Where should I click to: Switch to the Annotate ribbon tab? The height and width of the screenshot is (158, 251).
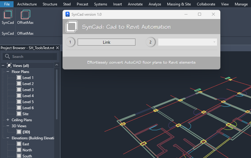pyautogui.click(x=135, y=4)
